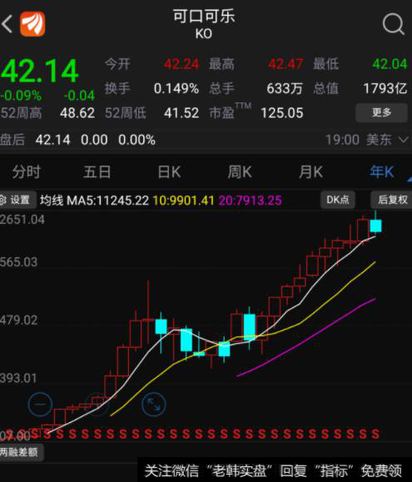The width and height of the screenshot is (412, 482).
Task: Open the orange Eastmoney app logo
Action: (32, 24)
